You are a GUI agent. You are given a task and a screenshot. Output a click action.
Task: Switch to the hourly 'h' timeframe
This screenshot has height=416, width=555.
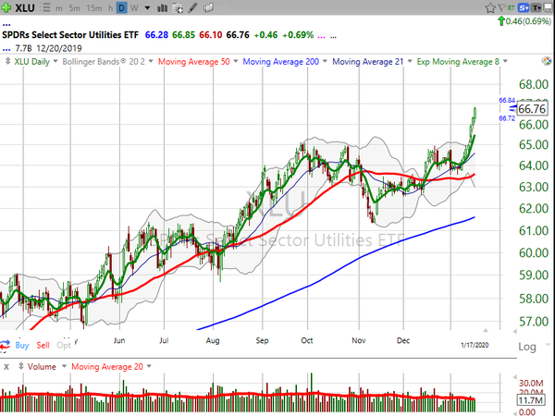[110, 7]
